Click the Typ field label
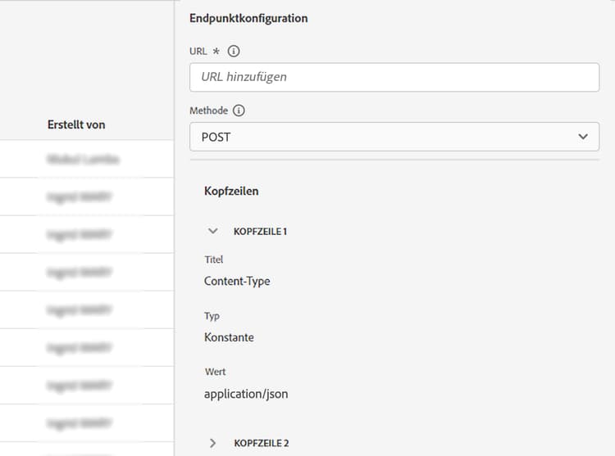The width and height of the screenshot is (615, 456). pos(212,316)
